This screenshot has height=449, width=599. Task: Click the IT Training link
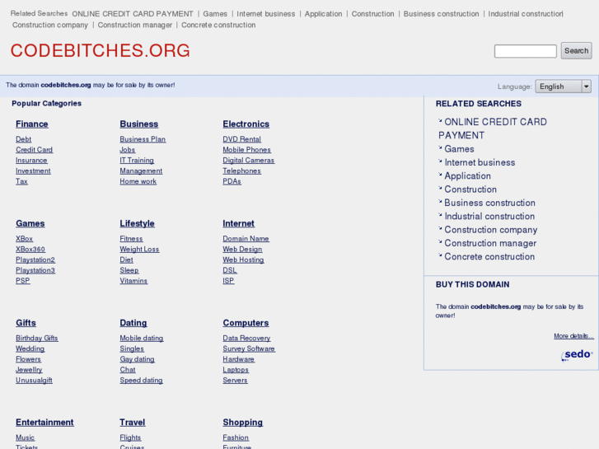pyautogui.click(x=137, y=161)
